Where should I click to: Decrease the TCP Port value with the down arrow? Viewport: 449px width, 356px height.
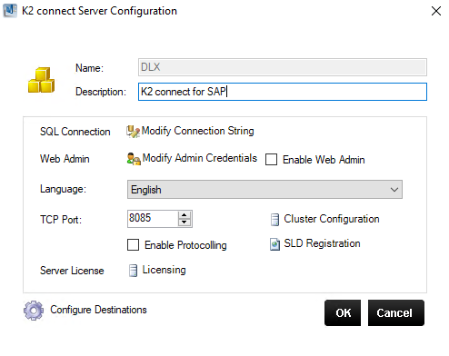pyautogui.click(x=185, y=222)
